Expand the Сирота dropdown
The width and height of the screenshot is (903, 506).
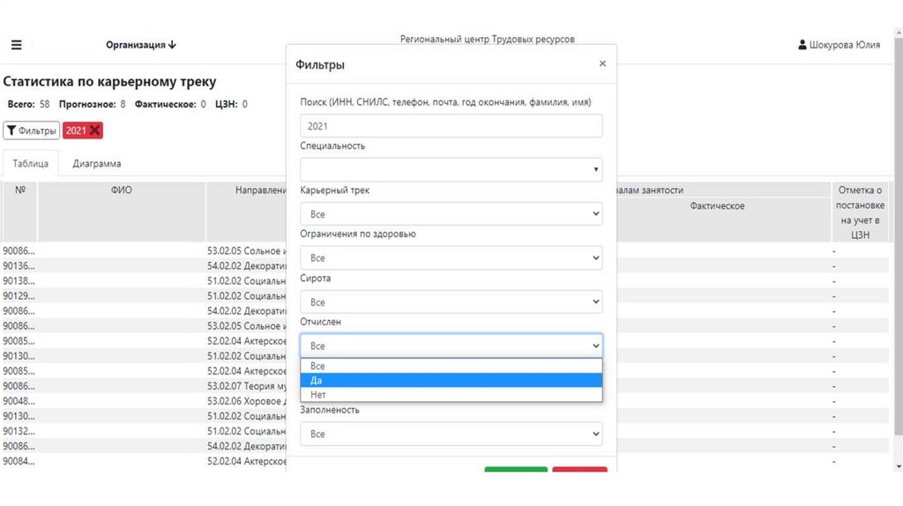[451, 302]
